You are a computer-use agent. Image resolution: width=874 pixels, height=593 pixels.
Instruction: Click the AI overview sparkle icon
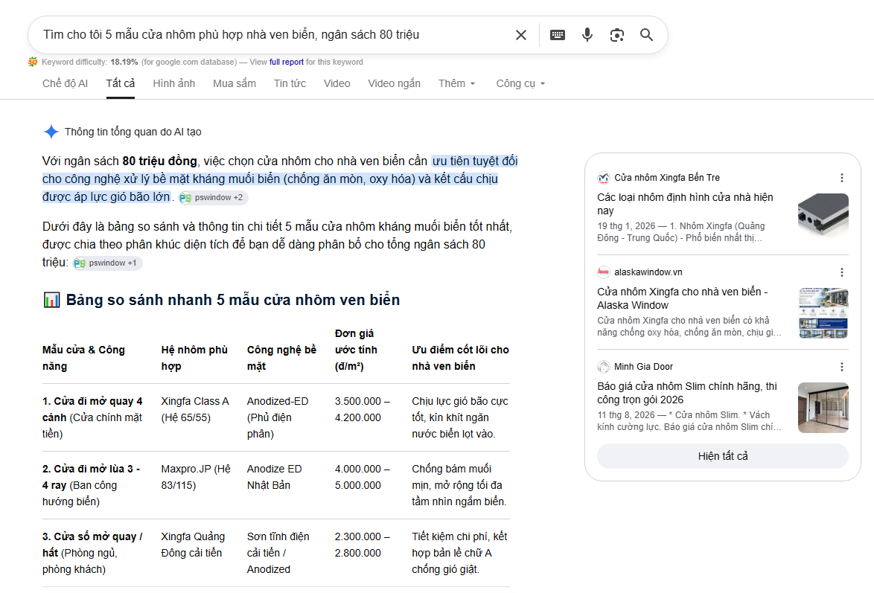[x=51, y=132]
